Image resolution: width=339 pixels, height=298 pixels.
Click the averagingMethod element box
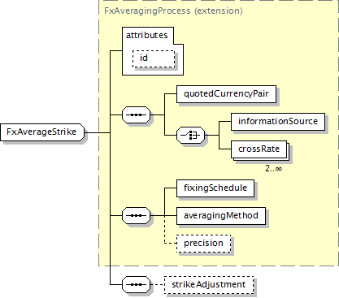coord(221,216)
